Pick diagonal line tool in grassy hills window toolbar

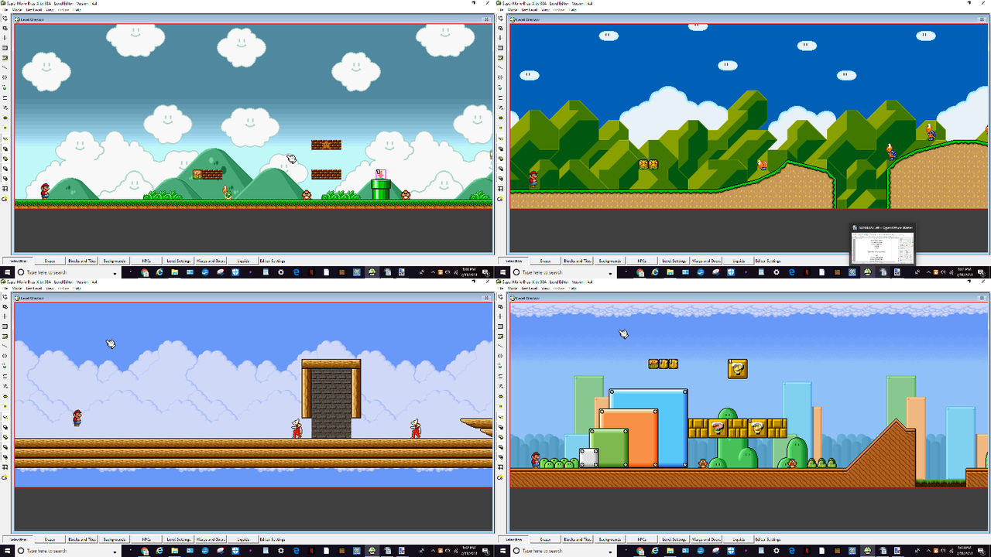pyautogui.click(x=5, y=67)
